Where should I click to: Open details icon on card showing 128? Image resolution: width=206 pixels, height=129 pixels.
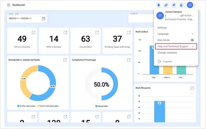click(65, 117)
